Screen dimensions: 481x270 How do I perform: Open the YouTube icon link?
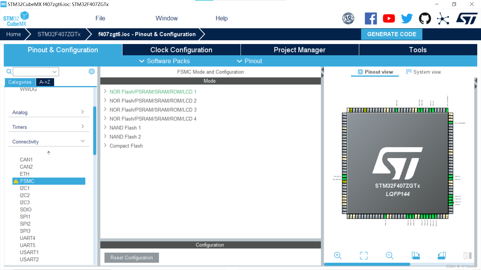[x=389, y=18]
